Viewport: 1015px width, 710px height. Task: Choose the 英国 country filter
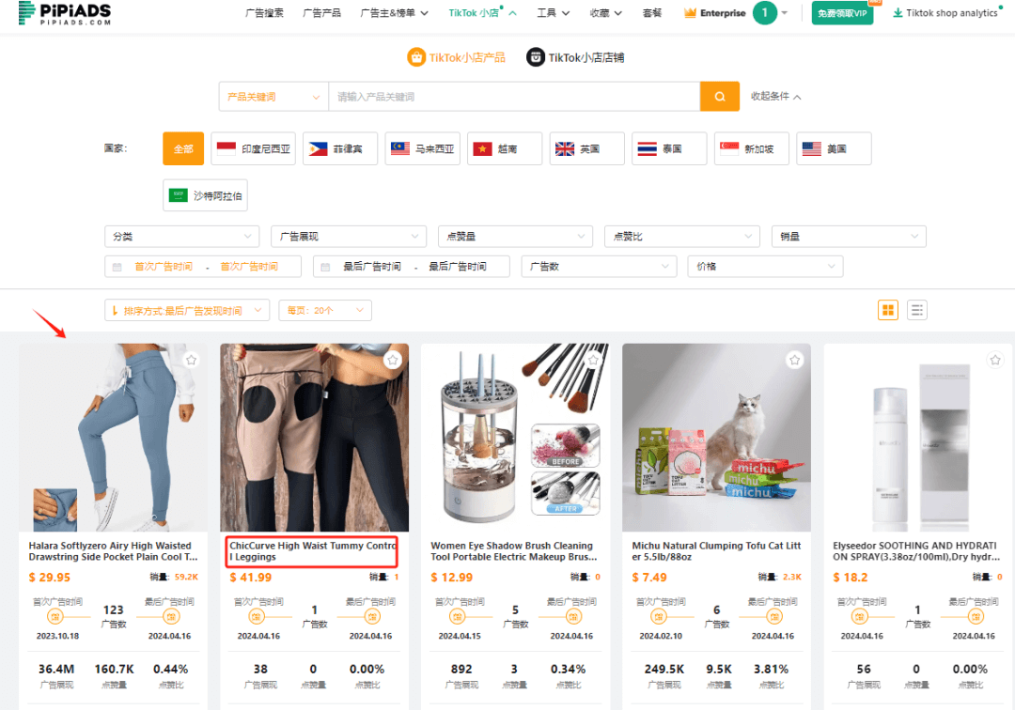pyautogui.click(x=587, y=148)
